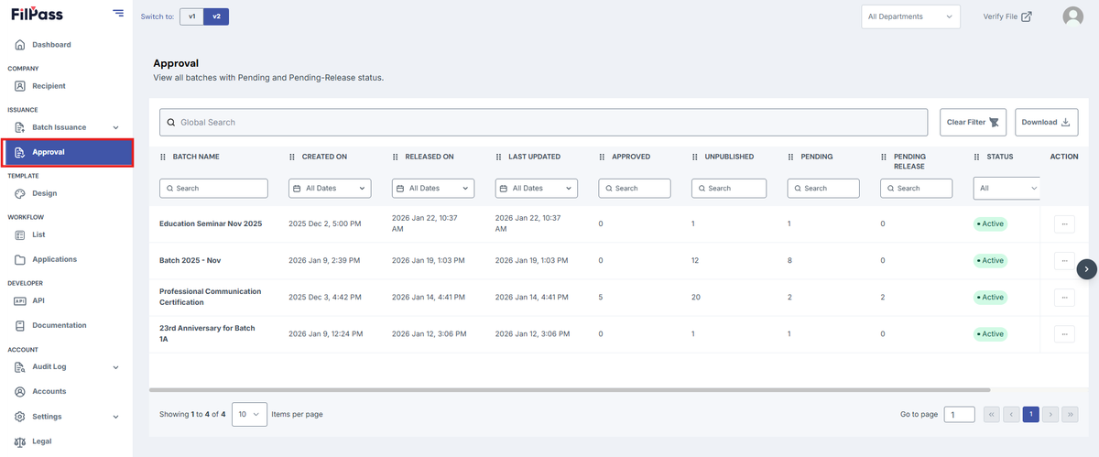Click the Clear Filter funnel icon
This screenshot has height=457, width=1099.
[x=994, y=122]
